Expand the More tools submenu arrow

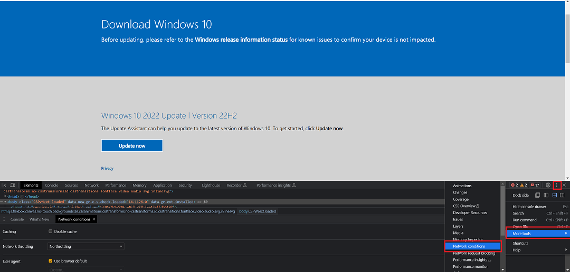pos(566,233)
